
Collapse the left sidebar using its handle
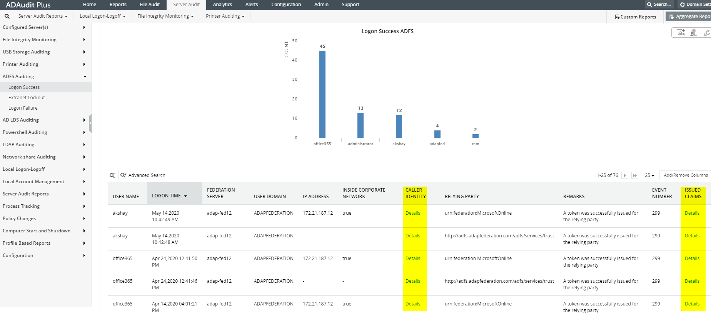(x=90, y=123)
